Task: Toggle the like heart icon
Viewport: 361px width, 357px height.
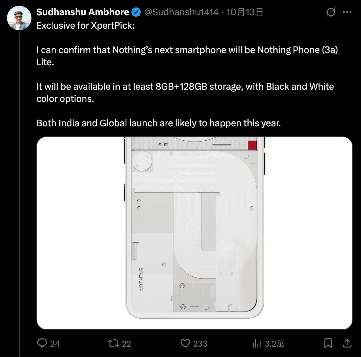Action: click(185, 344)
